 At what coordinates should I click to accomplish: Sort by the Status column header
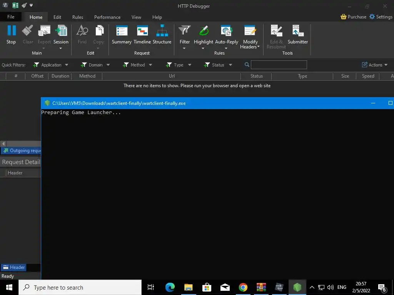(x=256, y=76)
